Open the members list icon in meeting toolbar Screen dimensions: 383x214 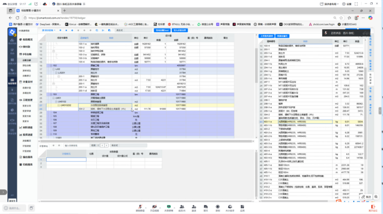pos(182,208)
